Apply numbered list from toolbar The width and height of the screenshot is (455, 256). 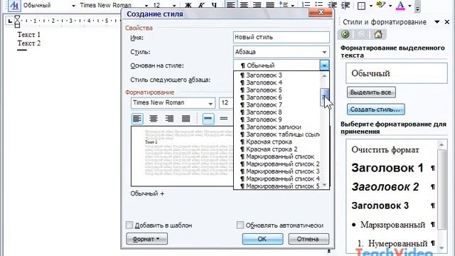[x=306, y=5]
